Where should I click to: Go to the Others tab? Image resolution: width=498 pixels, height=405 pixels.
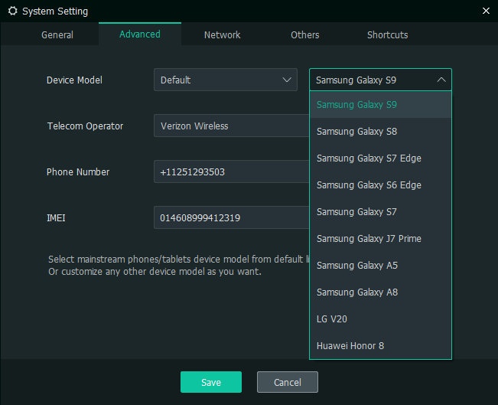pyautogui.click(x=304, y=34)
